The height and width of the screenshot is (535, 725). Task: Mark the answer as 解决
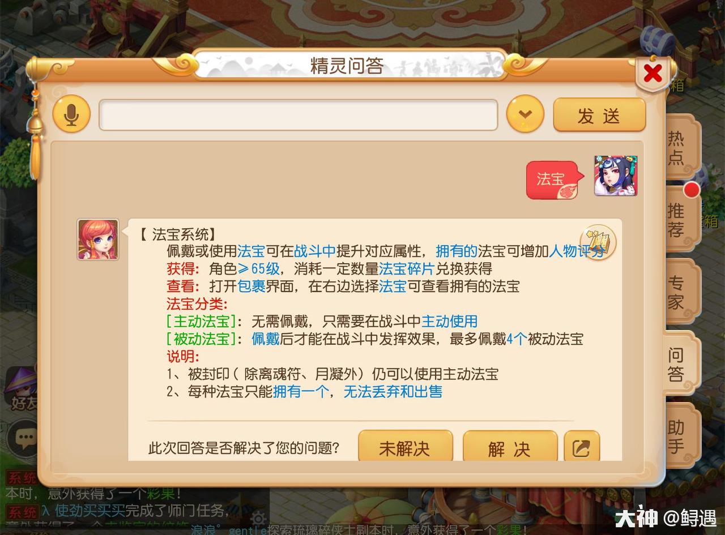click(x=510, y=448)
